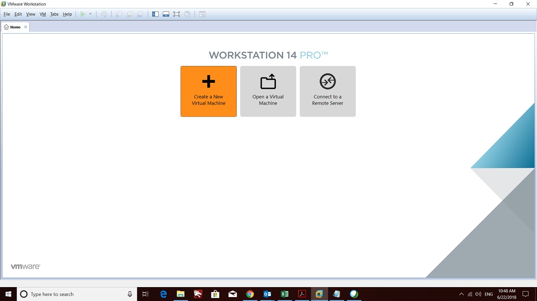
Task: Open the Action Center notifications icon
Action: coord(526,294)
